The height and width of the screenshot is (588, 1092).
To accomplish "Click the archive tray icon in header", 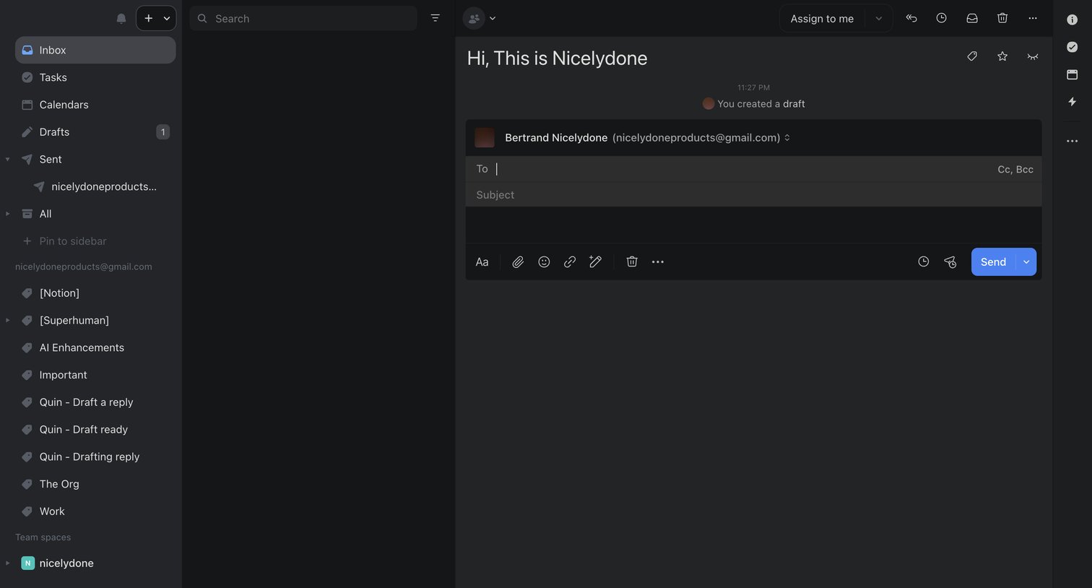I will pyautogui.click(x=972, y=18).
